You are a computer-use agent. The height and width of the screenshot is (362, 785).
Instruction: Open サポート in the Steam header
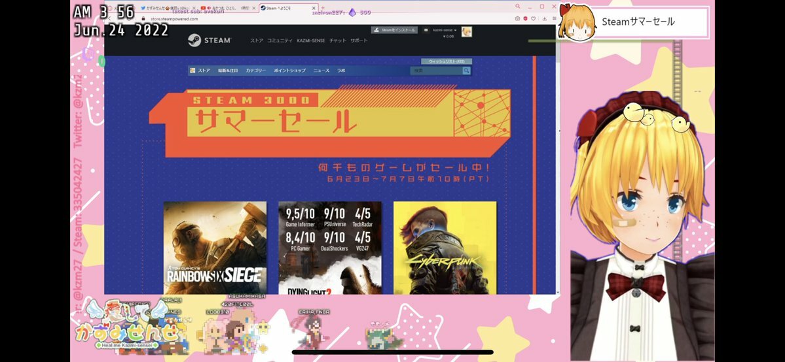click(359, 41)
